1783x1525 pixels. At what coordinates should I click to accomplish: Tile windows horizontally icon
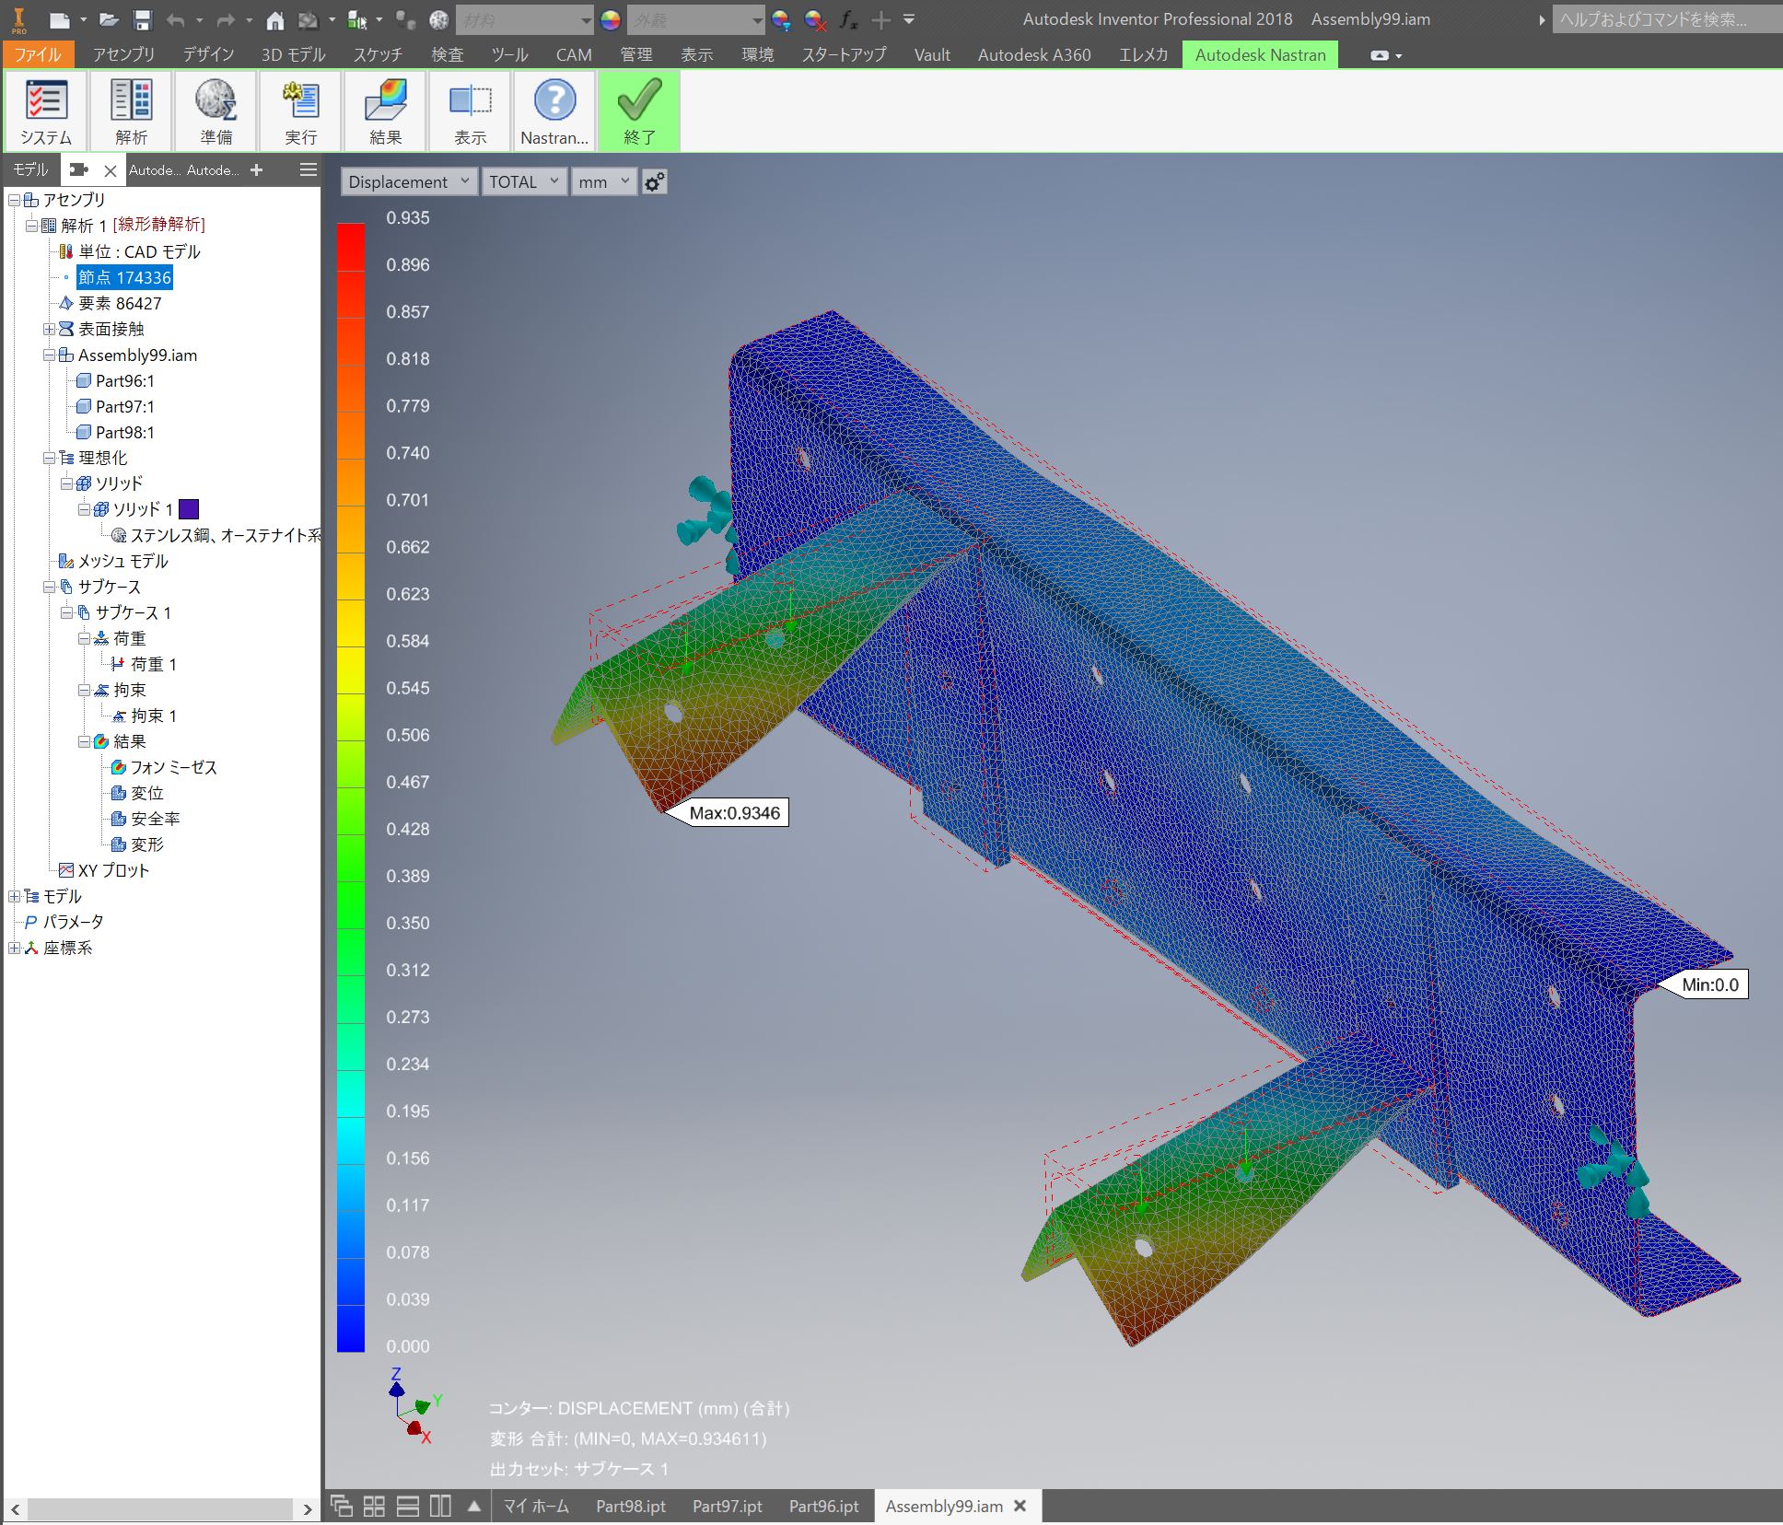coord(407,1506)
